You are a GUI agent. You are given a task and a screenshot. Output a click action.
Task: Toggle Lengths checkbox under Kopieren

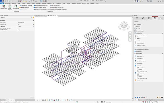137,70
